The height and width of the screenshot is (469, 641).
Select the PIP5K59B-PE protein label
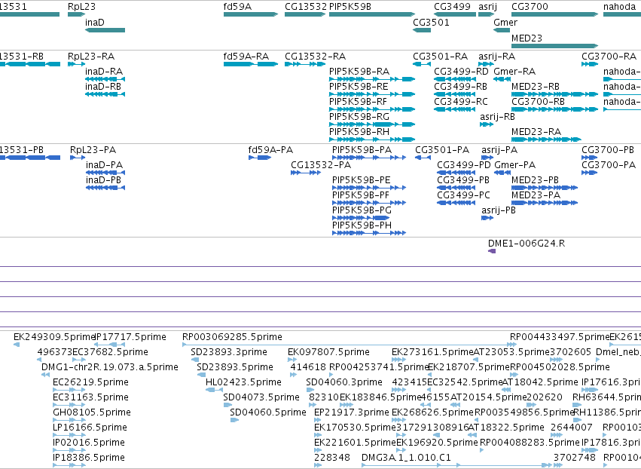[x=362, y=180]
